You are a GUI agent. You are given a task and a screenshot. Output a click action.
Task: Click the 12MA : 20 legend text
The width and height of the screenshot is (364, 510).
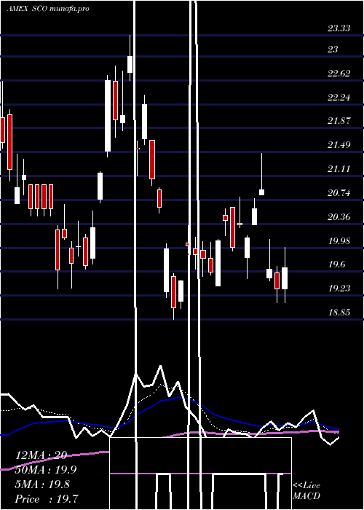click(41, 455)
